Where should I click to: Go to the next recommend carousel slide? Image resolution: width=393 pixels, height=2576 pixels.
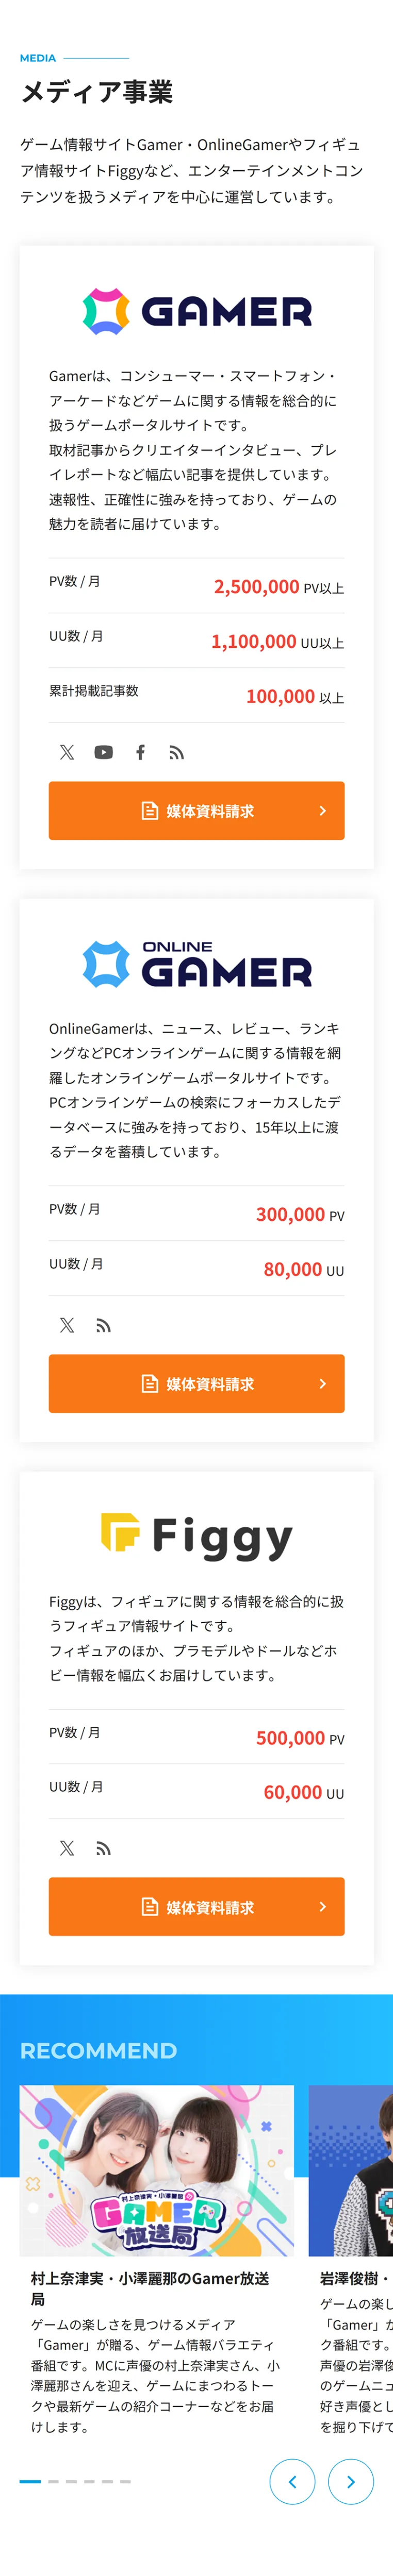coord(351,2481)
